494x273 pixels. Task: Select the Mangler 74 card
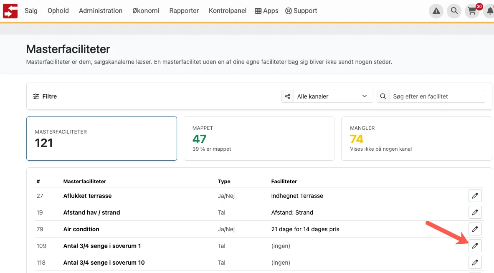pos(416,139)
